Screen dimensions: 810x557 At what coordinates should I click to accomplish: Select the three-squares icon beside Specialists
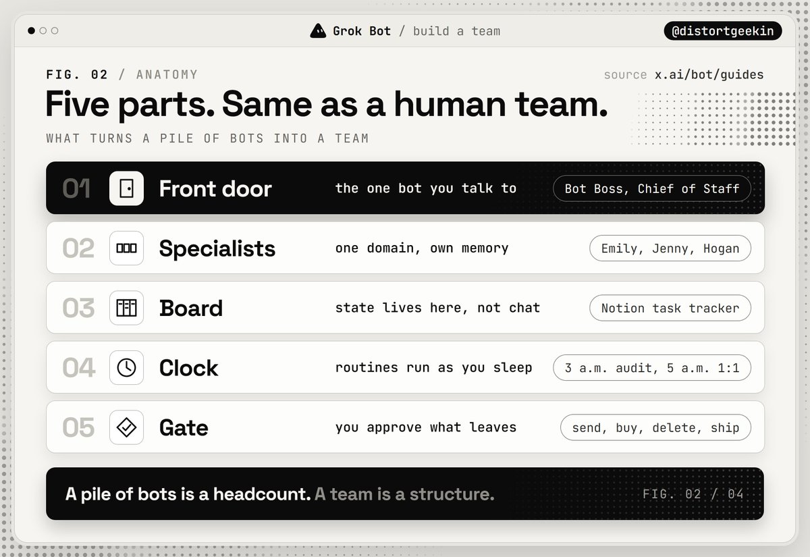click(x=126, y=248)
